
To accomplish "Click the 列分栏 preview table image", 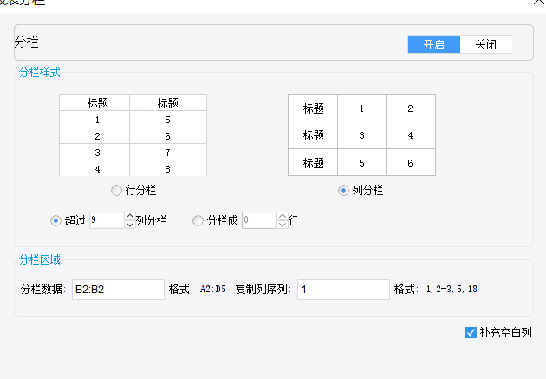I will [361, 134].
